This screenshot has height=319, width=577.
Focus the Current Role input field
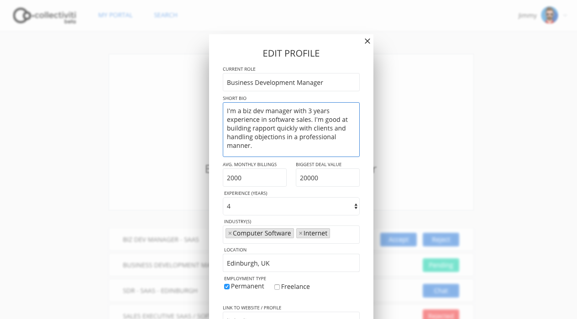tap(291, 82)
